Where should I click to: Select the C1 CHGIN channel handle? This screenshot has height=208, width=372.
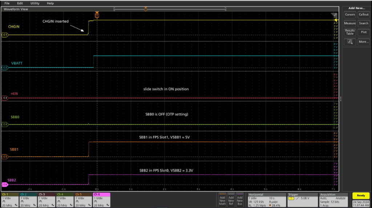5,35
